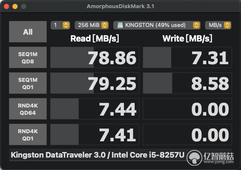This screenshot has width=241, height=170.
Task: Change the MB/s unit dropdown
Action: (x=218, y=25)
